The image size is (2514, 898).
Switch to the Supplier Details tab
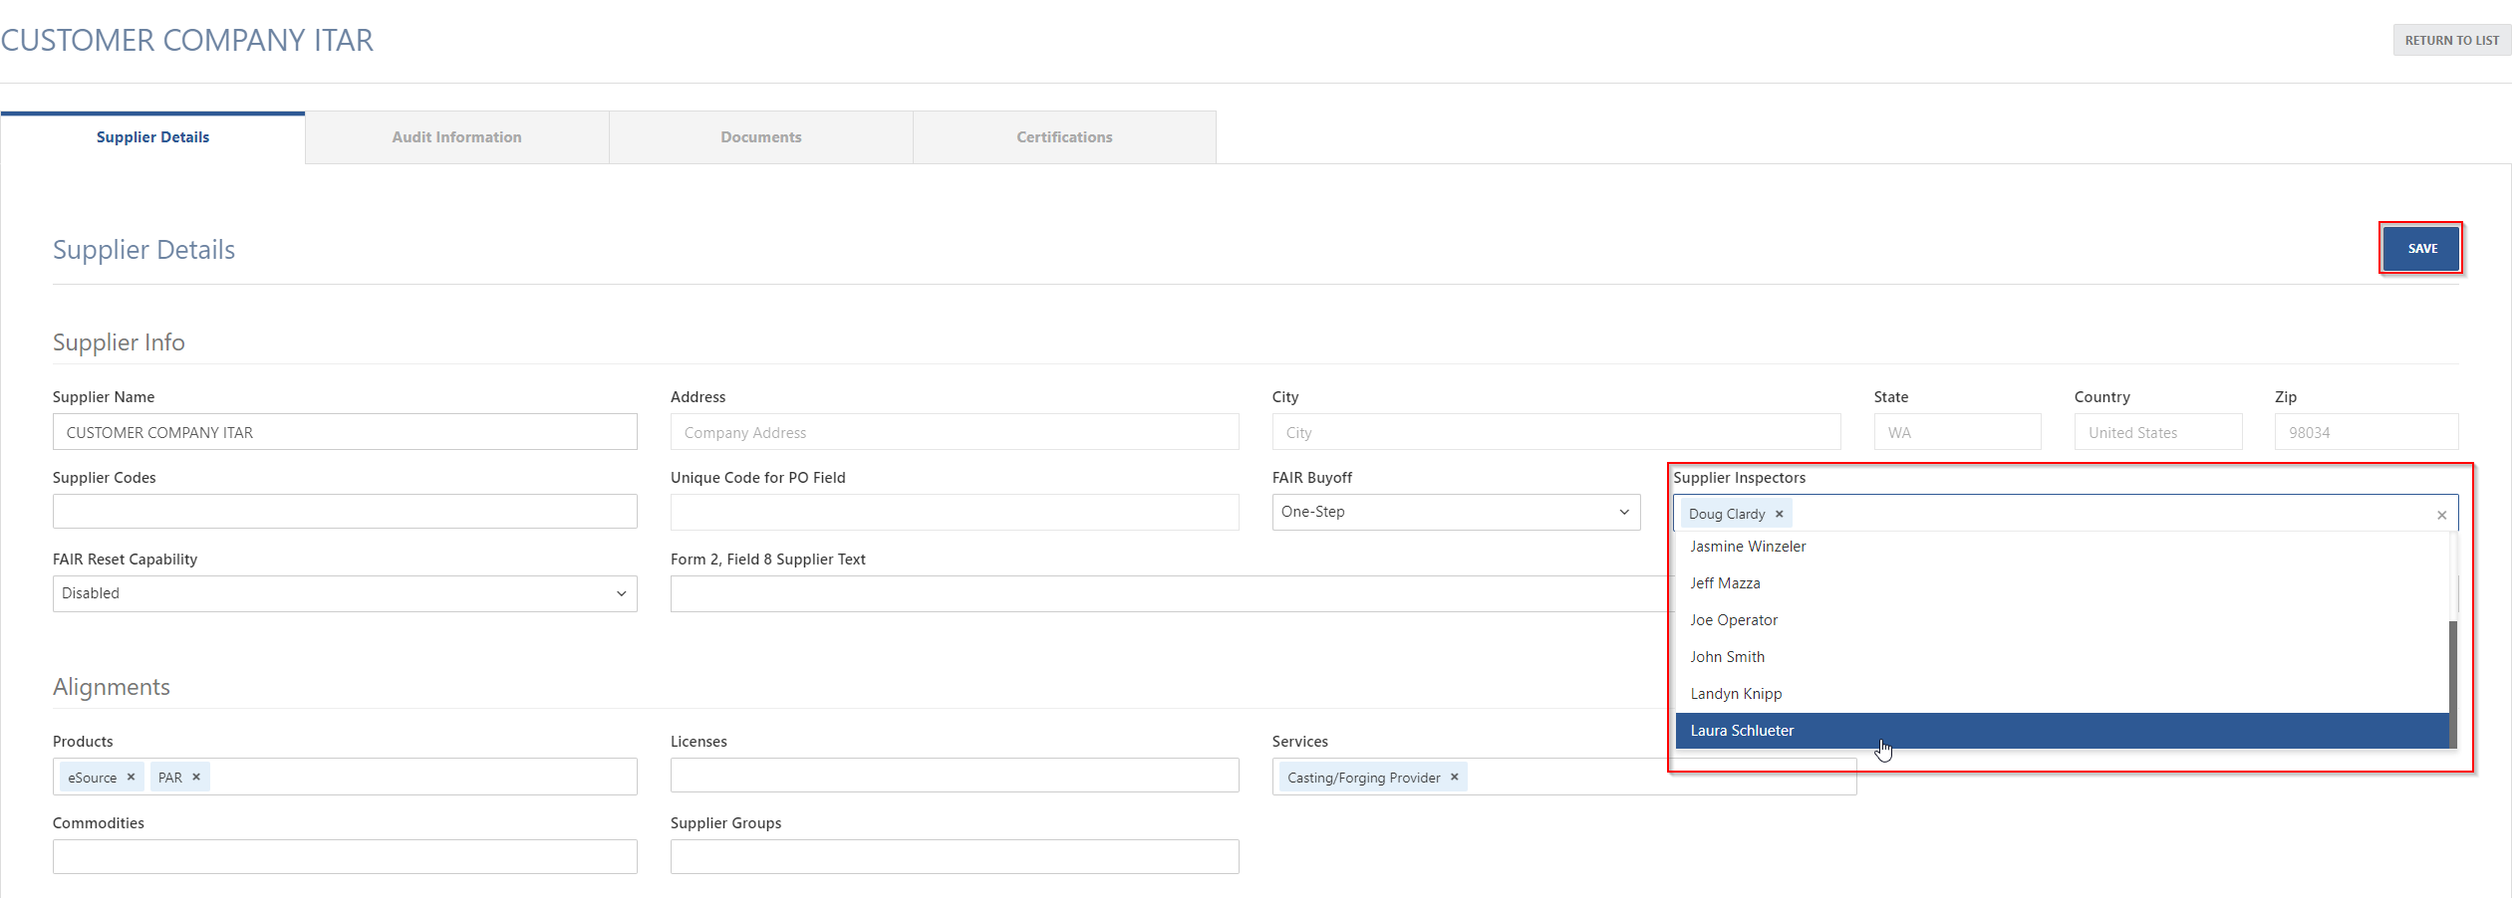(152, 137)
